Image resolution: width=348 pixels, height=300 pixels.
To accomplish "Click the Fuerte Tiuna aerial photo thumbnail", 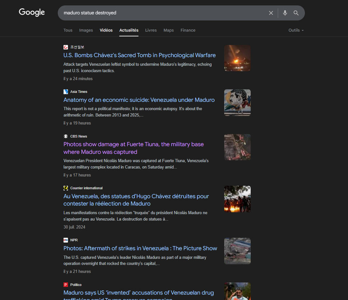I will coord(237,147).
